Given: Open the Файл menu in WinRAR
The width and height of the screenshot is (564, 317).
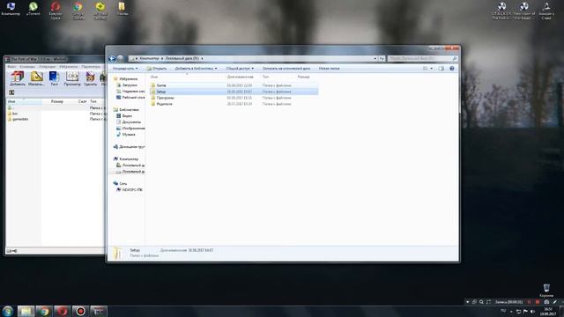Looking at the screenshot, I should pos(11,67).
